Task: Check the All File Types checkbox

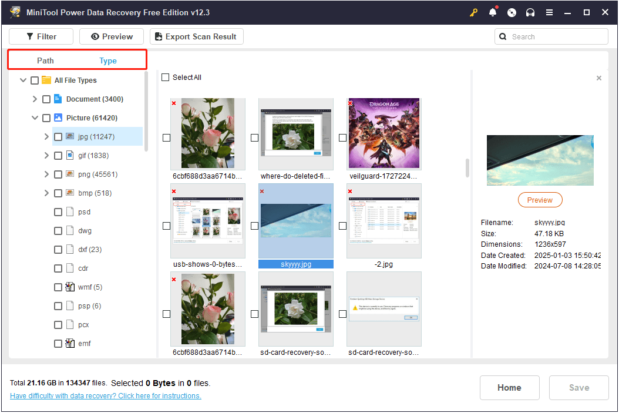Action: (x=35, y=80)
